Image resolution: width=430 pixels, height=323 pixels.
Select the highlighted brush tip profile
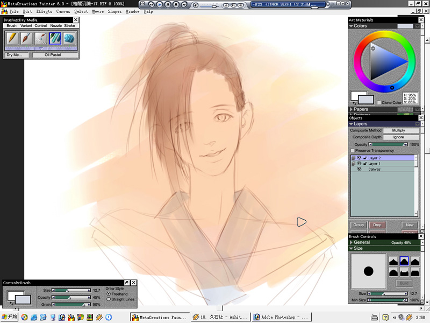coord(404,261)
